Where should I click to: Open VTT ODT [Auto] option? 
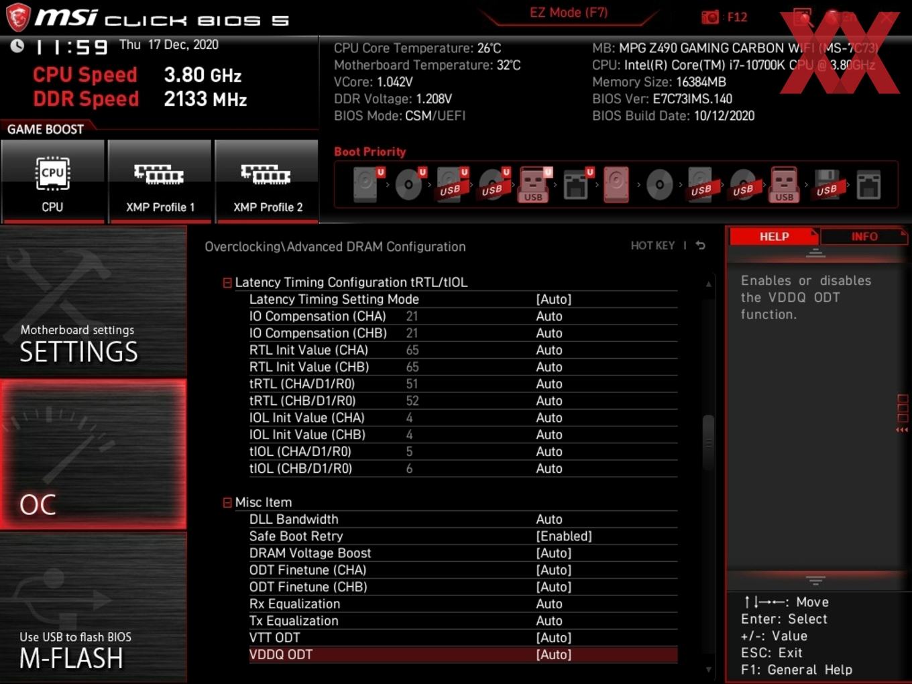[x=553, y=638]
